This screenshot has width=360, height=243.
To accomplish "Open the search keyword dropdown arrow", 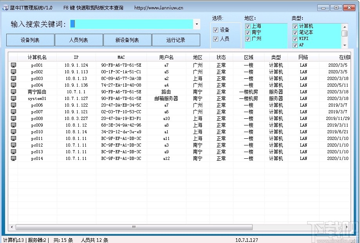I will [x=197, y=24].
